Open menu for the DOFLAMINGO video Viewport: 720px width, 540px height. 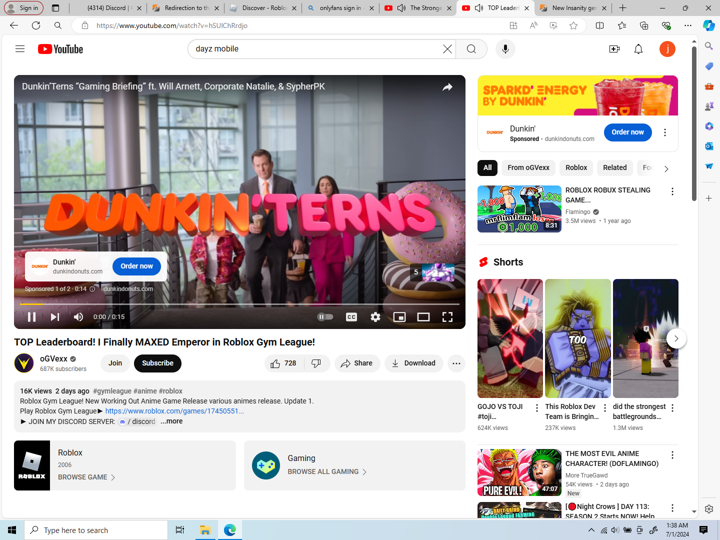(672, 455)
